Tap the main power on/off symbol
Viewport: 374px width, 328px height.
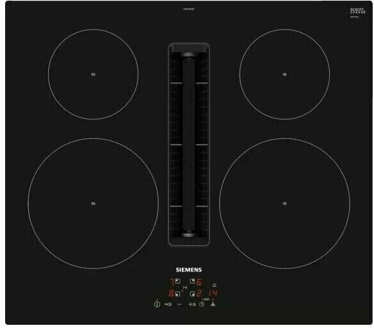157,304
